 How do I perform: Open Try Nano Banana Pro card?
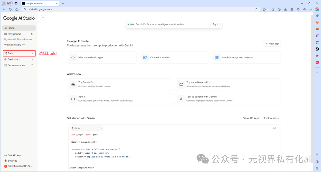tap(228, 85)
